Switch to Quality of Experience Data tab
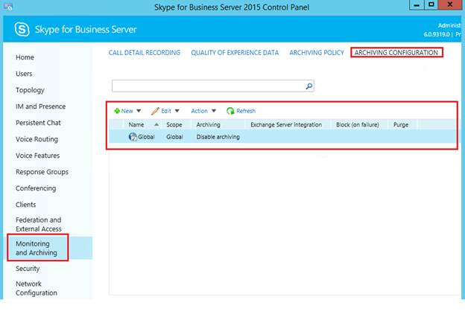Viewport: 465px width, 329px height. pos(235,53)
